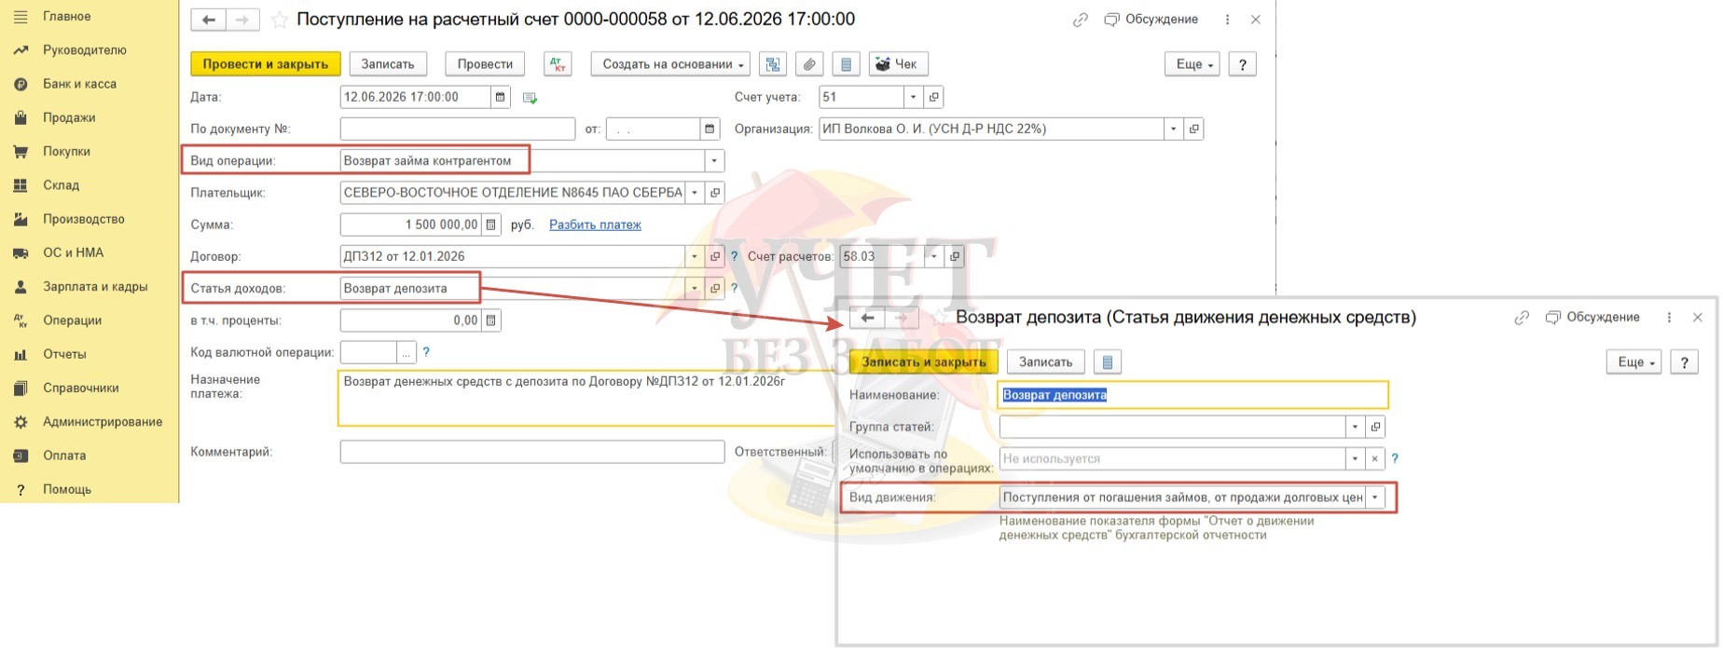
Task: Click Записать in Поступление window
Action: (388, 64)
